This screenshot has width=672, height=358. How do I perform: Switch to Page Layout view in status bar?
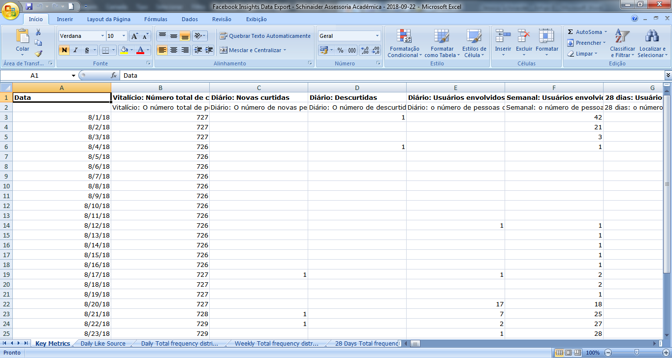(x=568, y=353)
